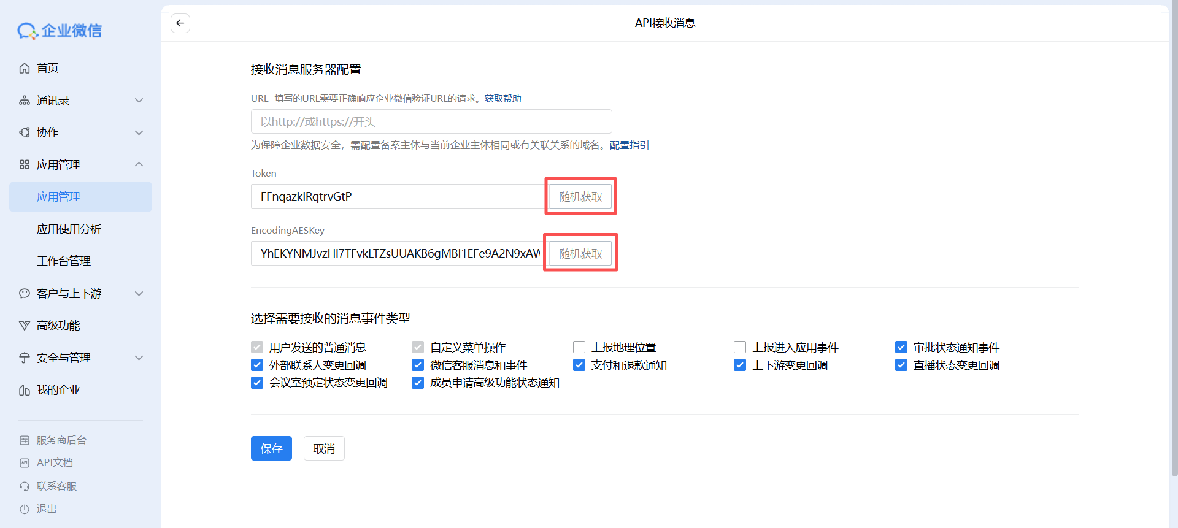
Task: Click the URL input field
Action: tap(431, 121)
